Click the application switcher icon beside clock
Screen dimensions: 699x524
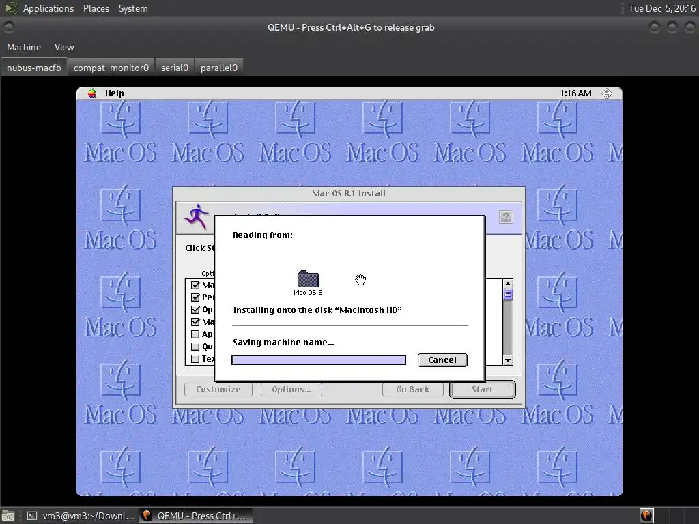click(x=607, y=93)
